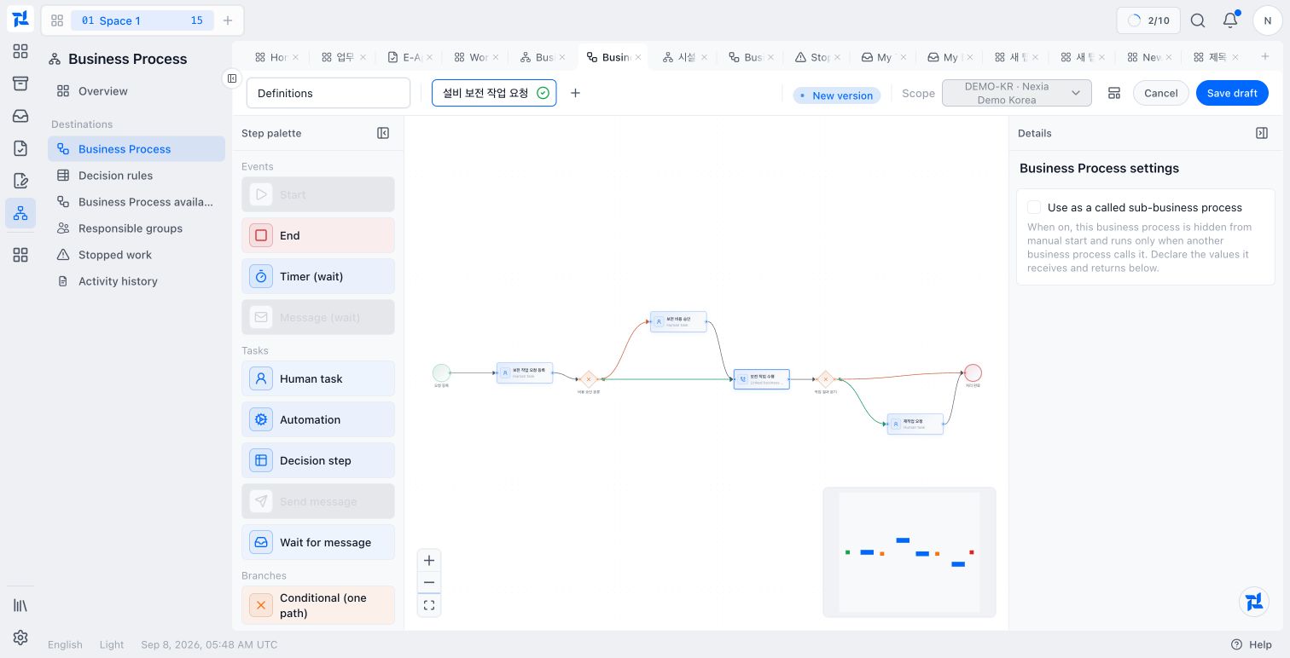Screen dimensions: 1290x658
Task: Open the Scope DEMO-KR Nexia dropdown
Action: click(x=1016, y=93)
